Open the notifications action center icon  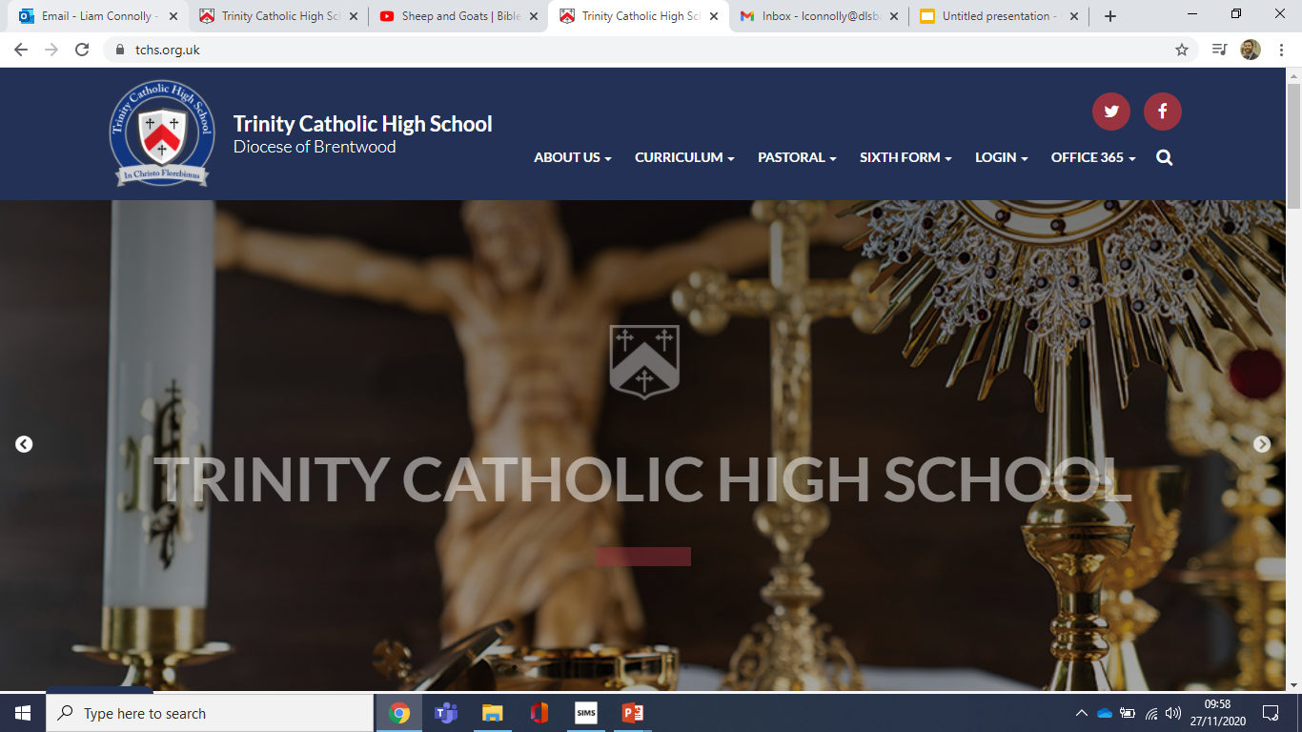[x=1270, y=713]
